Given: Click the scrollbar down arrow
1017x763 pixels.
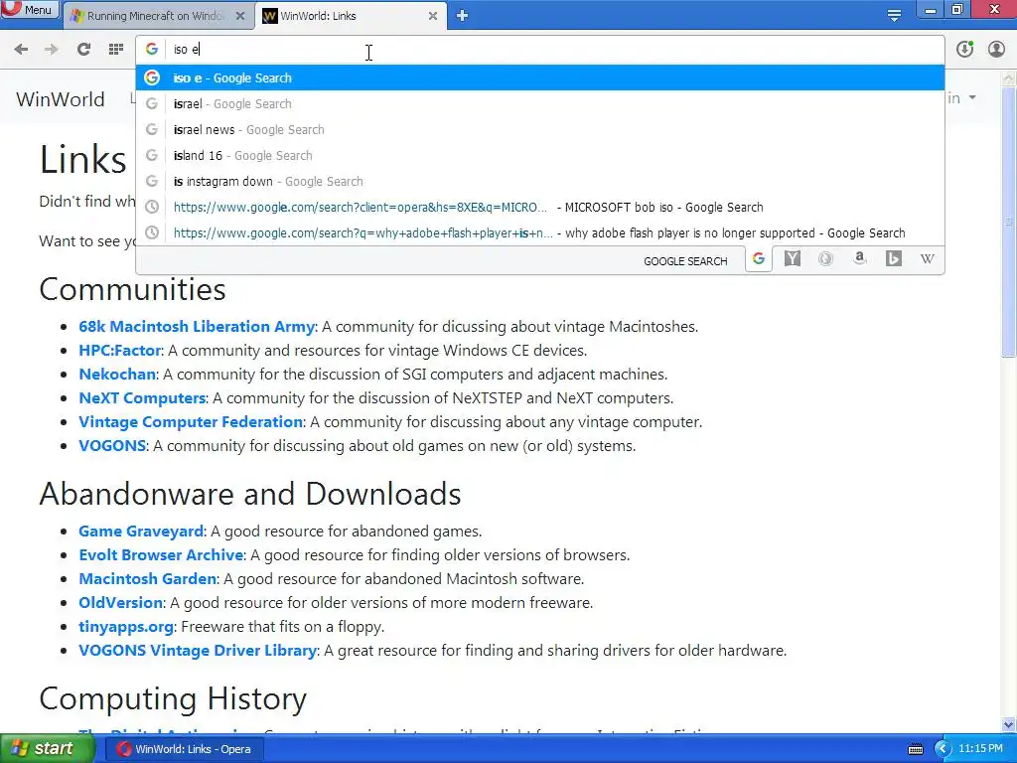Looking at the screenshot, I should (1009, 724).
